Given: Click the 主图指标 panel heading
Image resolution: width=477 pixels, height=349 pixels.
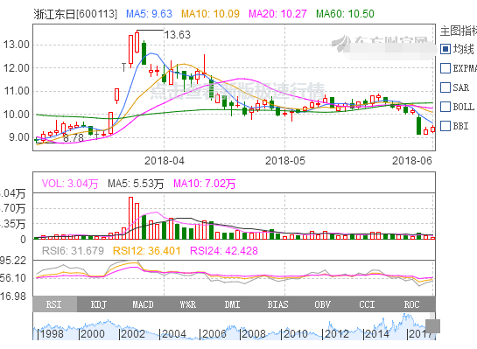Looking at the screenshot, I should click(458, 31).
